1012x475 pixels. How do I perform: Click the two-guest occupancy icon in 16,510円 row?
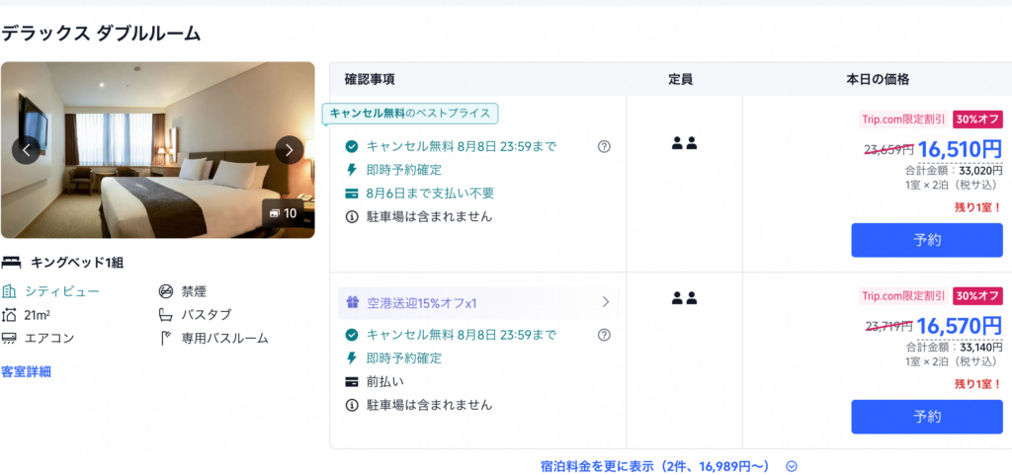[x=684, y=143]
